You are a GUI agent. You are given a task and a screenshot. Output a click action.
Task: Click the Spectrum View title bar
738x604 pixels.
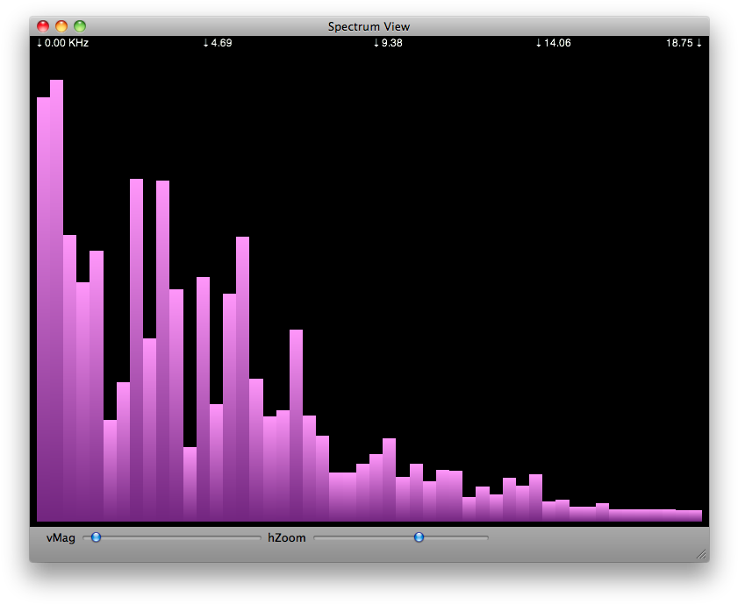pos(369,26)
